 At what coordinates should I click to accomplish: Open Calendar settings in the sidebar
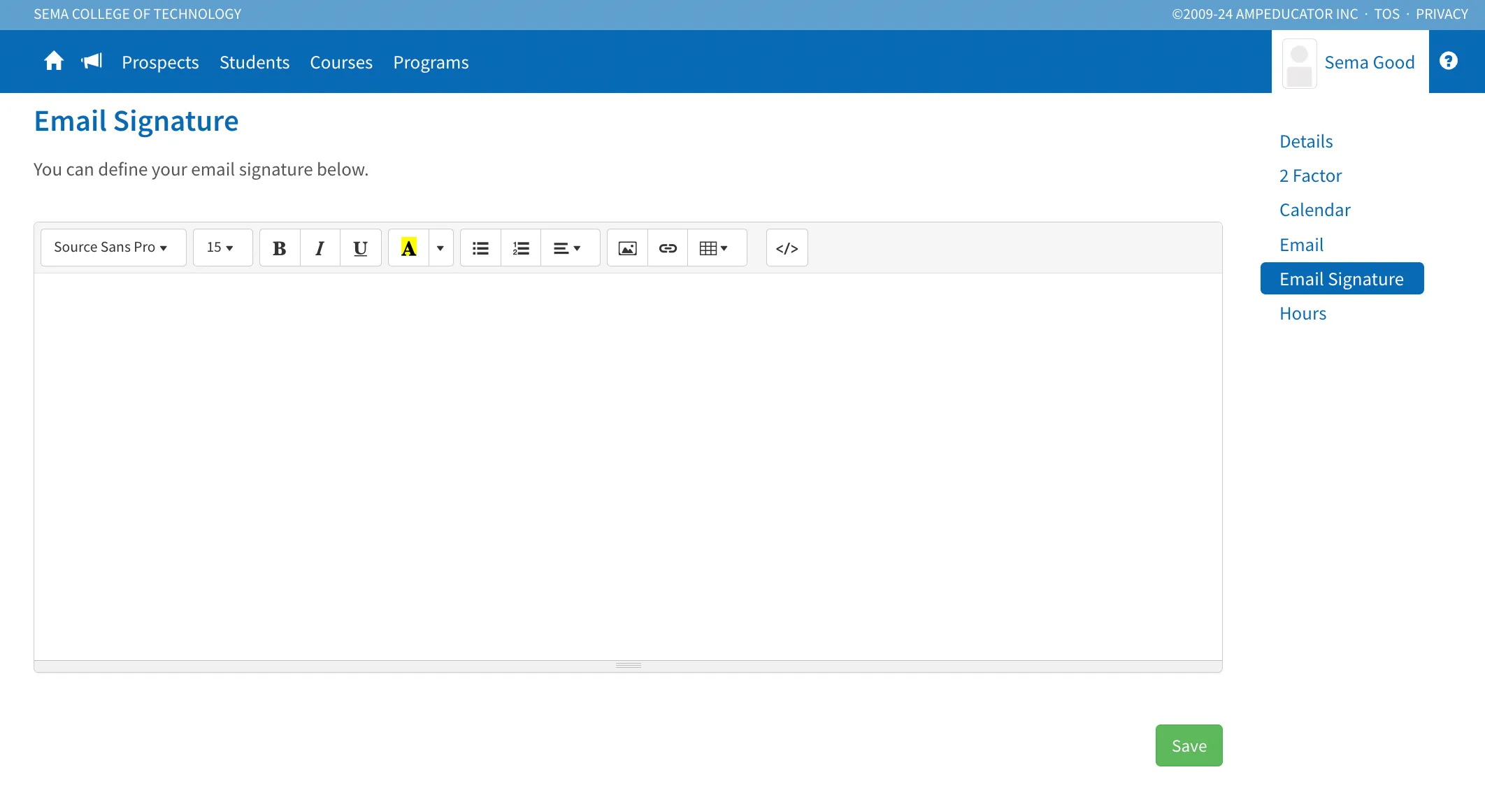tap(1314, 210)
